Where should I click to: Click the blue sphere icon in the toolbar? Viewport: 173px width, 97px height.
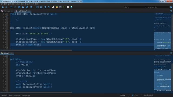tap(71, 7)
